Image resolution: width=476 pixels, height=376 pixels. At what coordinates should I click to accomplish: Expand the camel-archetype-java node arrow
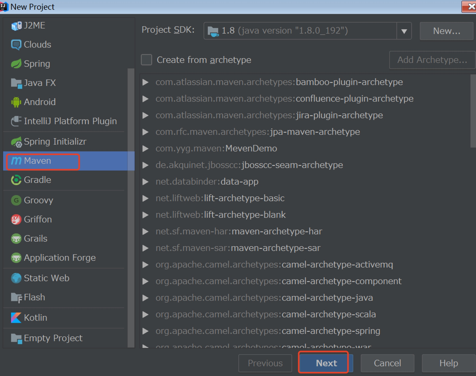point(146,298)
